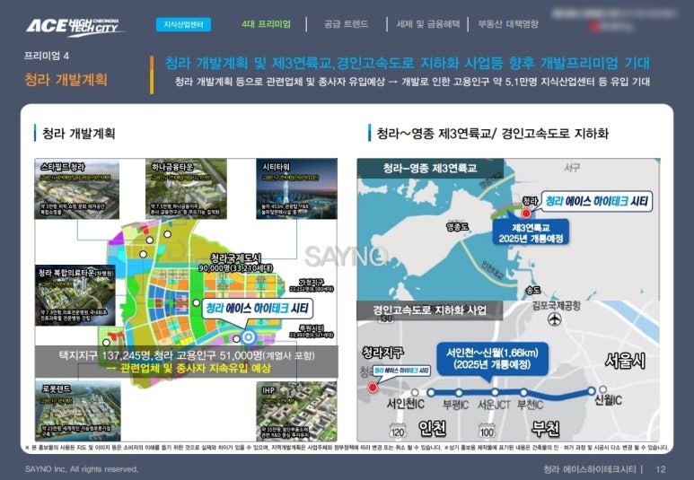Click the 시티타워 thumbnail image

click(x=296, y=189)
